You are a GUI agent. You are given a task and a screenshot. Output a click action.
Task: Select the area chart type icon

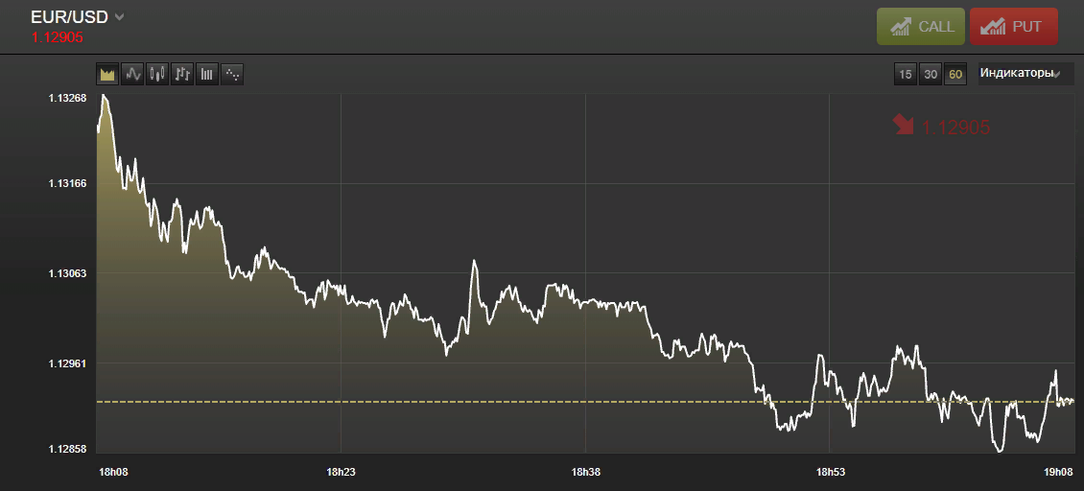click(x=107, y=74)
